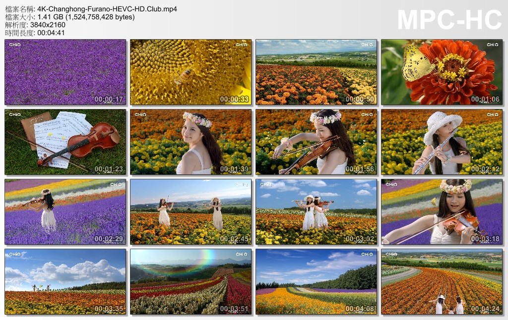
Task: Click the purple lavender thumbnail at 00:00:17
Action: click(x=65, y=72)
